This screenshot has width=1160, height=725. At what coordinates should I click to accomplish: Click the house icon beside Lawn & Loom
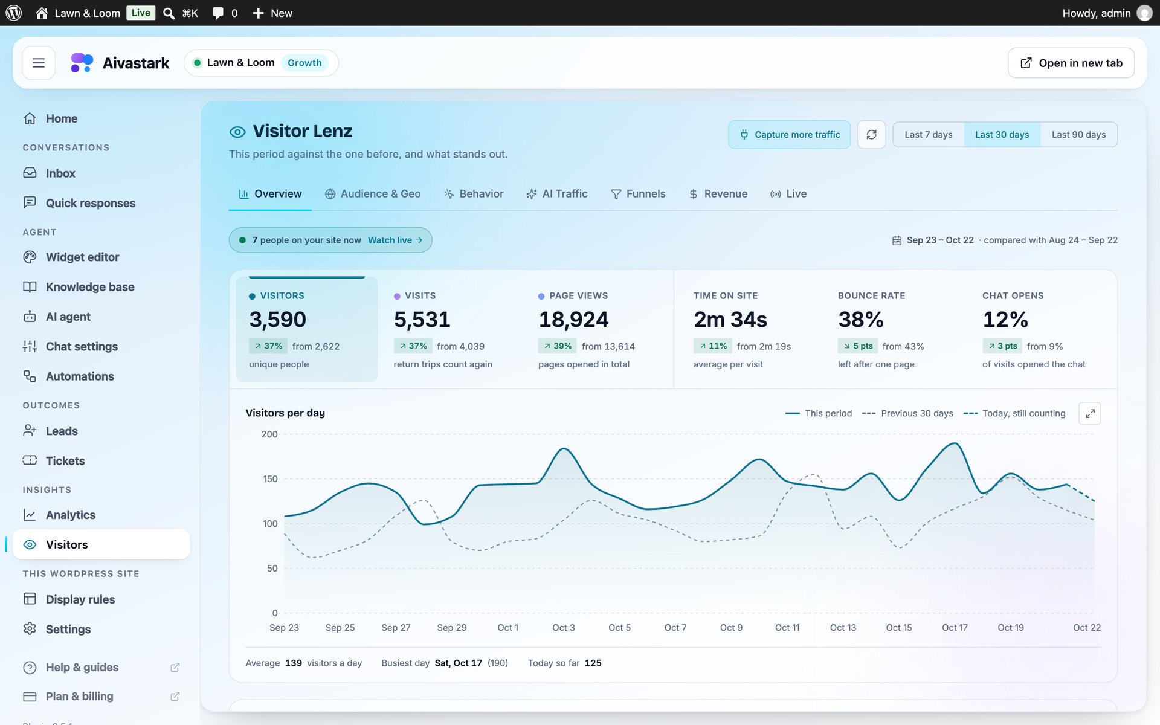(x=42, y=13)
